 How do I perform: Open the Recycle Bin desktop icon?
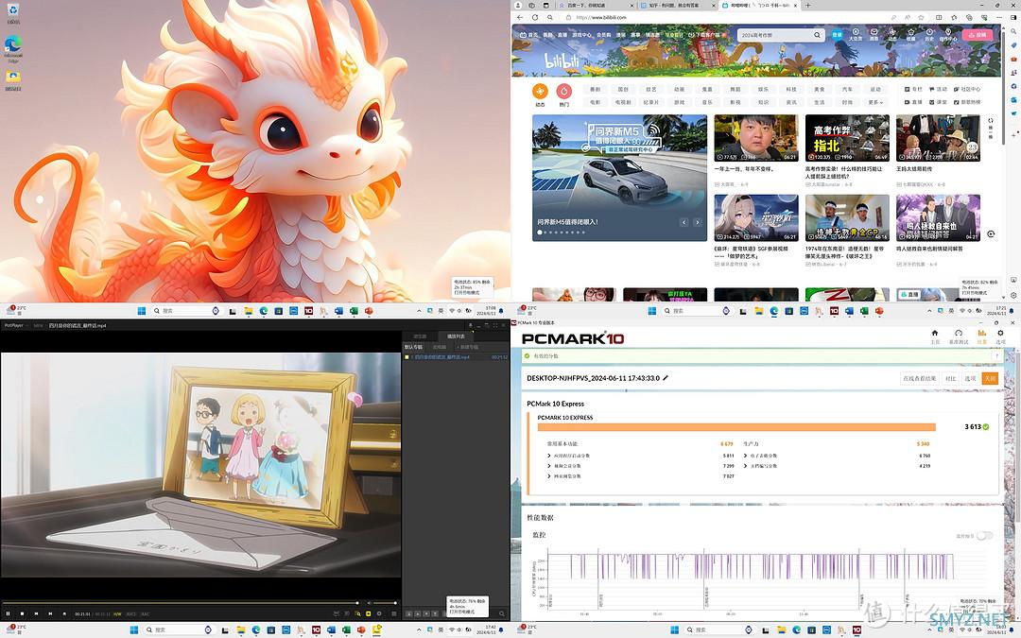pos(13,13)
